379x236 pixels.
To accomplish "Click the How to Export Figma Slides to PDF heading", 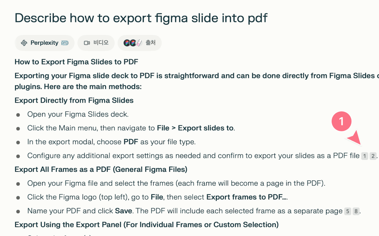I will coord(76,62).
